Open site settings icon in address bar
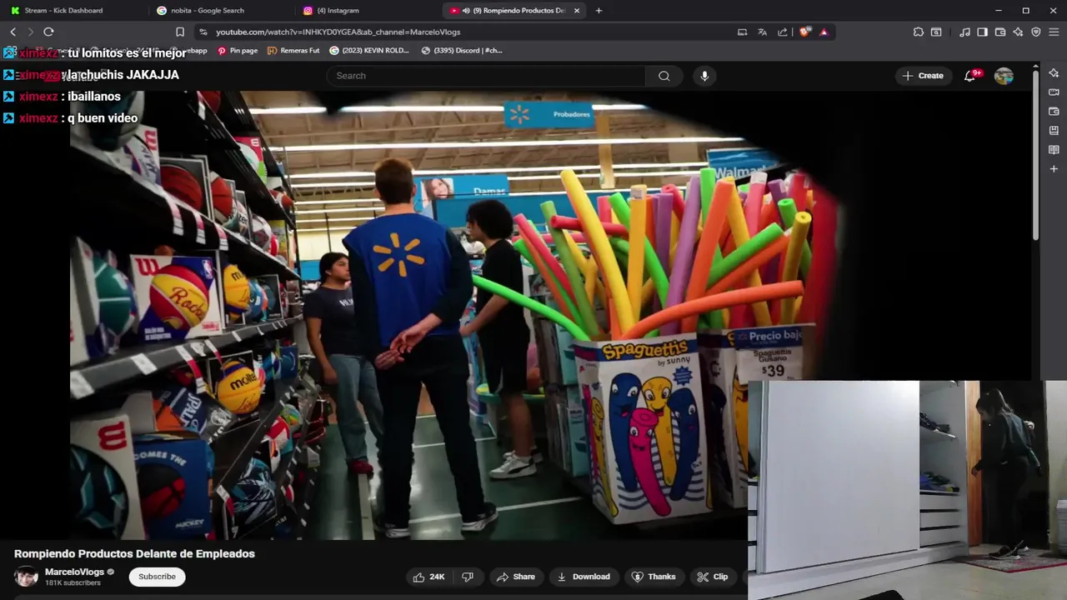1067x600 pixels. (203, 32)
